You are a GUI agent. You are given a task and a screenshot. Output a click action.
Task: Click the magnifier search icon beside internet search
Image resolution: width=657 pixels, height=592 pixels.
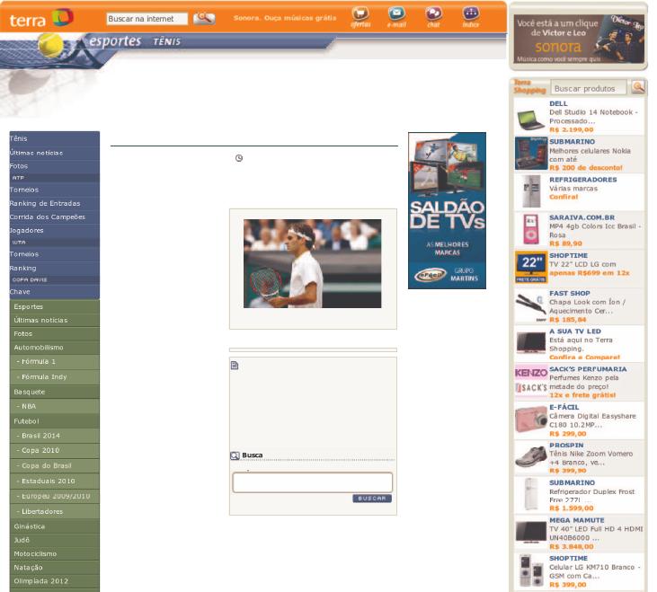point(204,17)
